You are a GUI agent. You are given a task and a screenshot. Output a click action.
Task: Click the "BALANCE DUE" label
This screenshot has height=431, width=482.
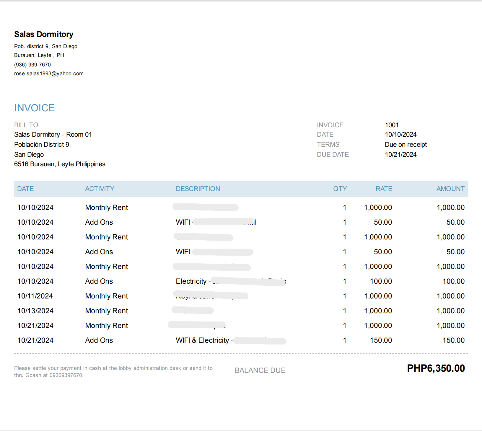pyautogui.click(x=260, y=370)
